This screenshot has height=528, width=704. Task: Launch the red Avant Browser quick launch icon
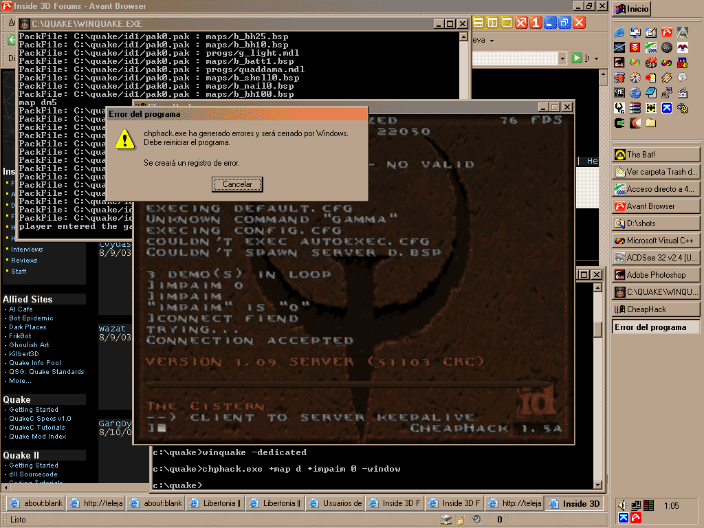(667, 32)
